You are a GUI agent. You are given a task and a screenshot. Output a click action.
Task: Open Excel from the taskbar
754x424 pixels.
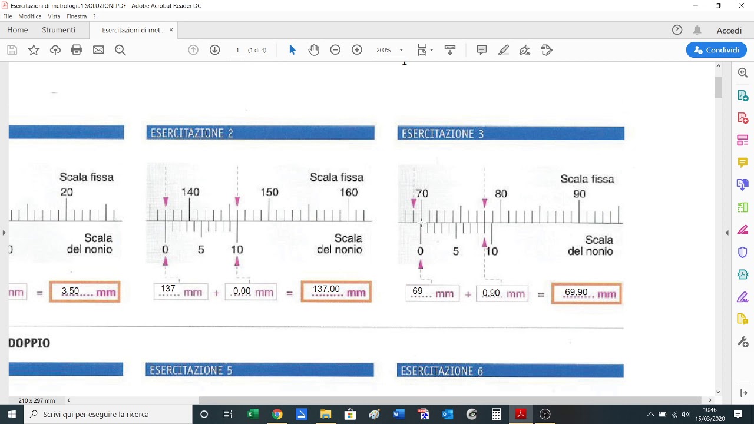(x=253, y=414)
